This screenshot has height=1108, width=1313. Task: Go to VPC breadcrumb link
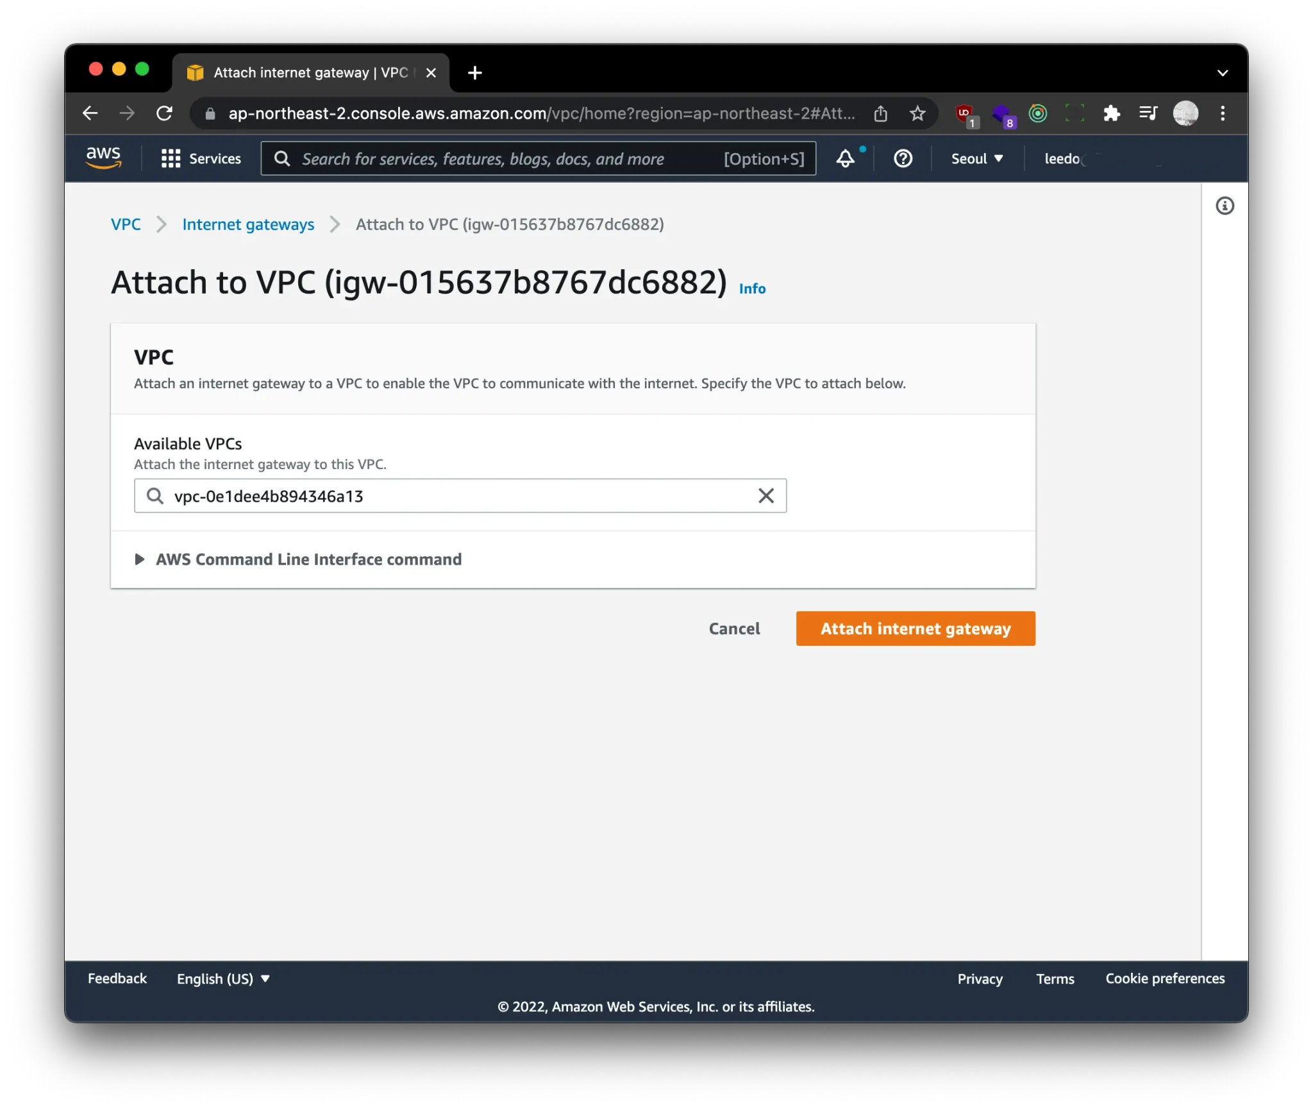click(x=126, y=224)
